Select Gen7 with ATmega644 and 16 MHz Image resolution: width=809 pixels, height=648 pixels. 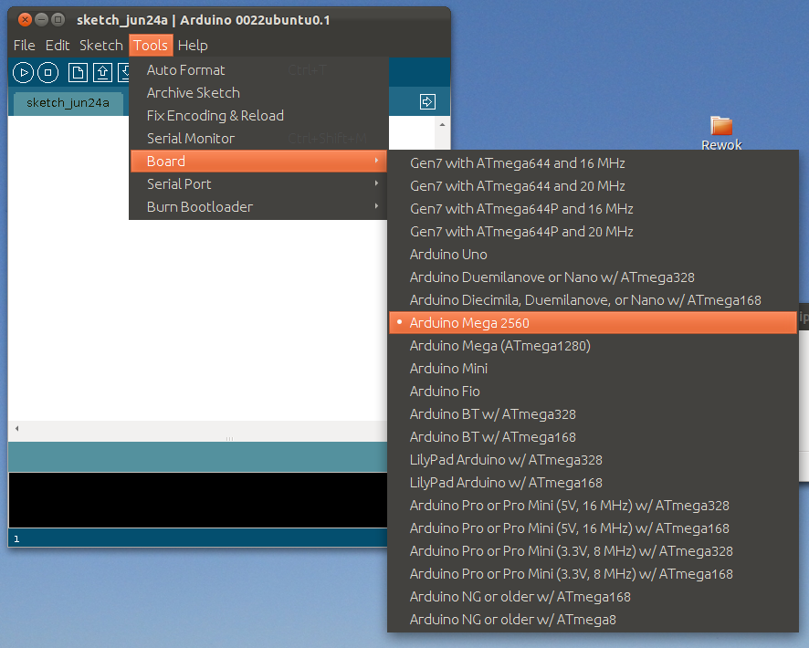tap(517, 163)
